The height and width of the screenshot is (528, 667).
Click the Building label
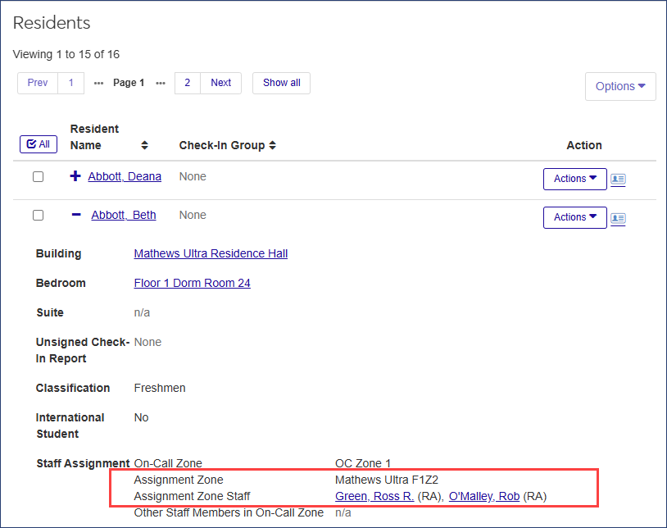tap(59, 253)
